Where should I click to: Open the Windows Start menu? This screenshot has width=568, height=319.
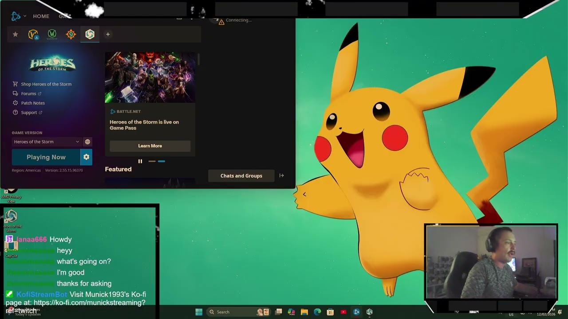tap(199, 312)
